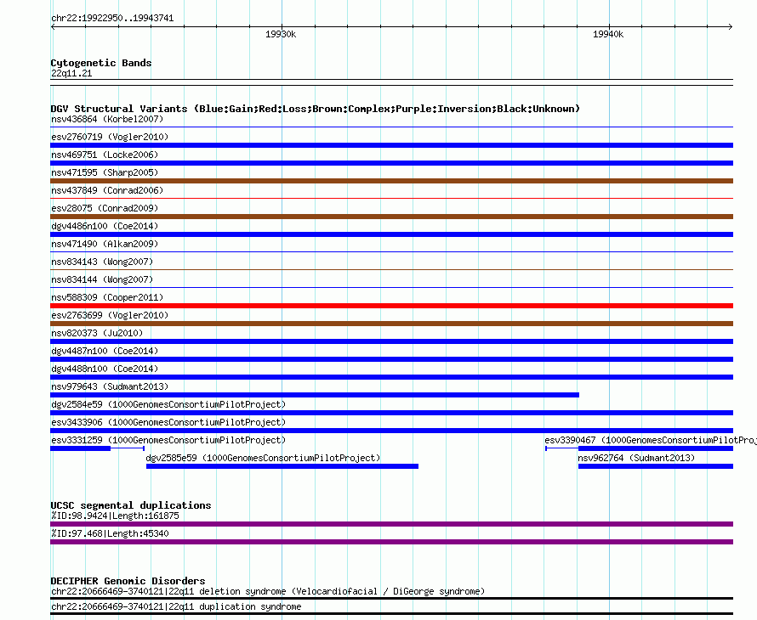The height and width of the screenshot is (620, 757).
Task: Select the 22q11.21 band label
Action: (71, 73)
